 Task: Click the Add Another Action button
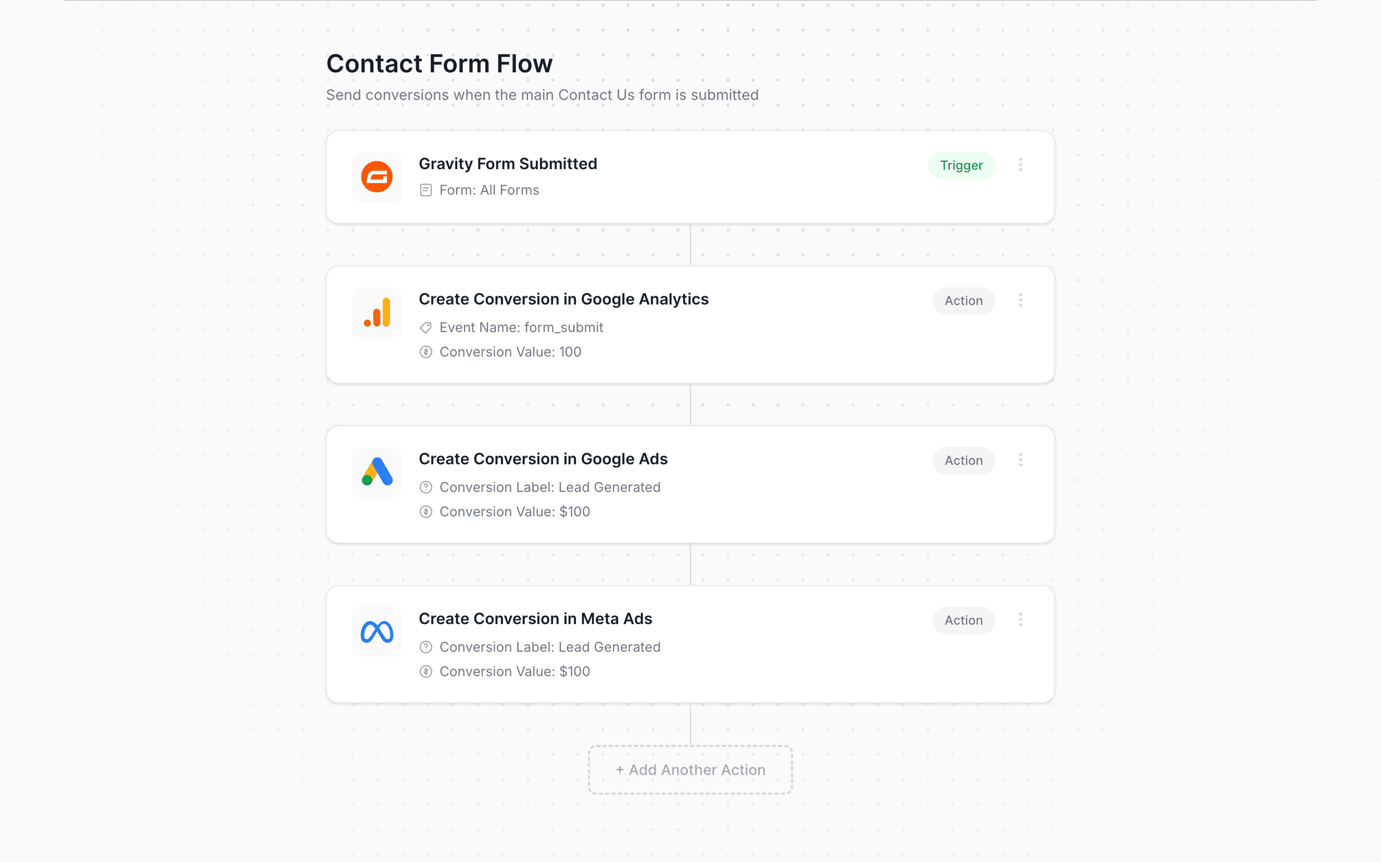point(690,770)
